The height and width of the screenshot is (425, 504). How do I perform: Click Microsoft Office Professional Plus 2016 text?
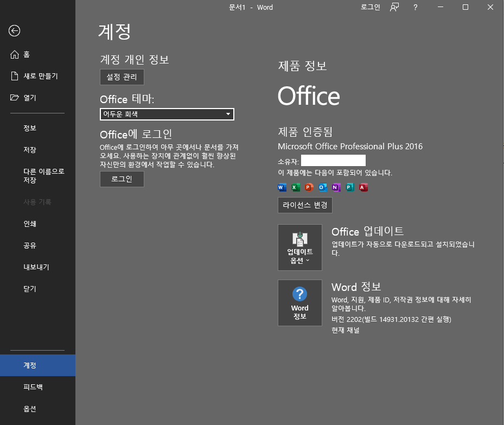click(x=350, y=146)
